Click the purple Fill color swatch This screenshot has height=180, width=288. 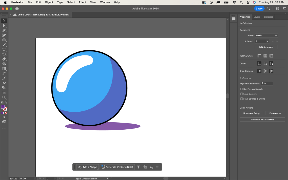3,107
